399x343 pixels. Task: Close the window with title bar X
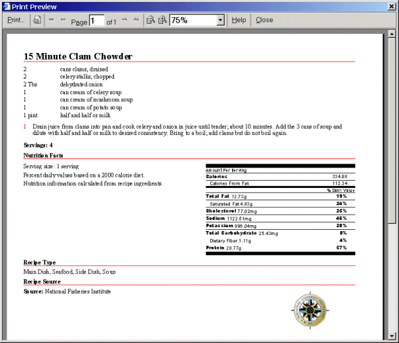tap(392, 7)
